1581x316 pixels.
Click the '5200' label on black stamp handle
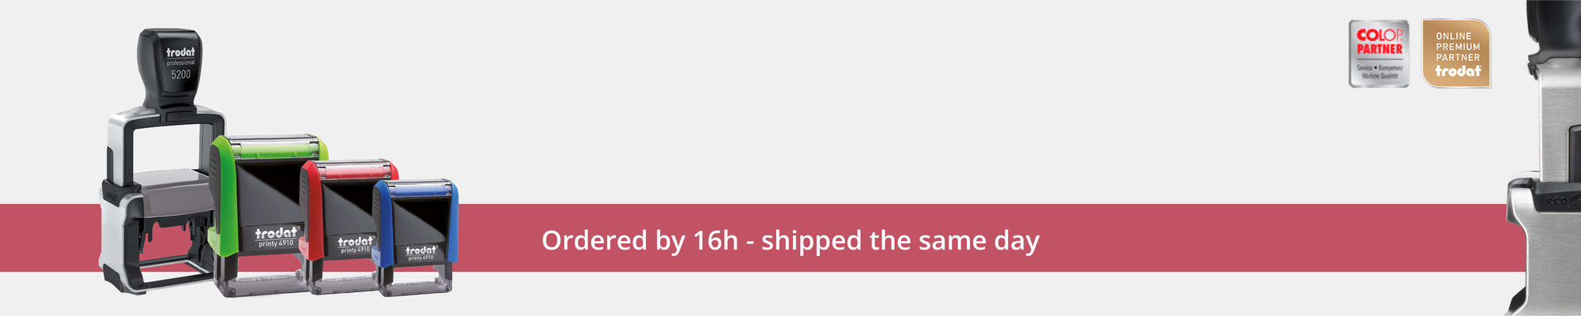pyautogui.click(x=181, y=74)
